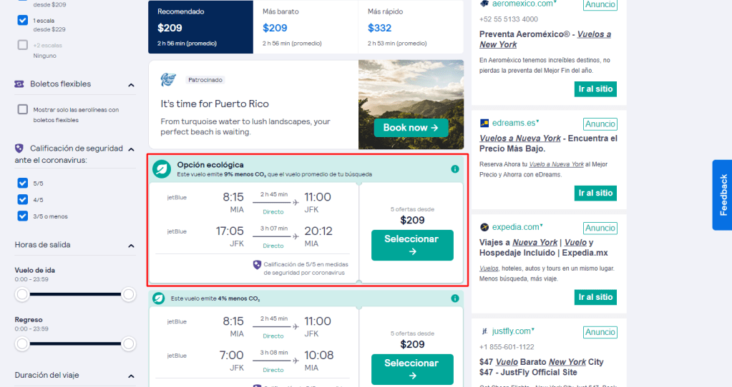Open the Feedback side tab
732x387 pixels.
[x=722, y=195]
